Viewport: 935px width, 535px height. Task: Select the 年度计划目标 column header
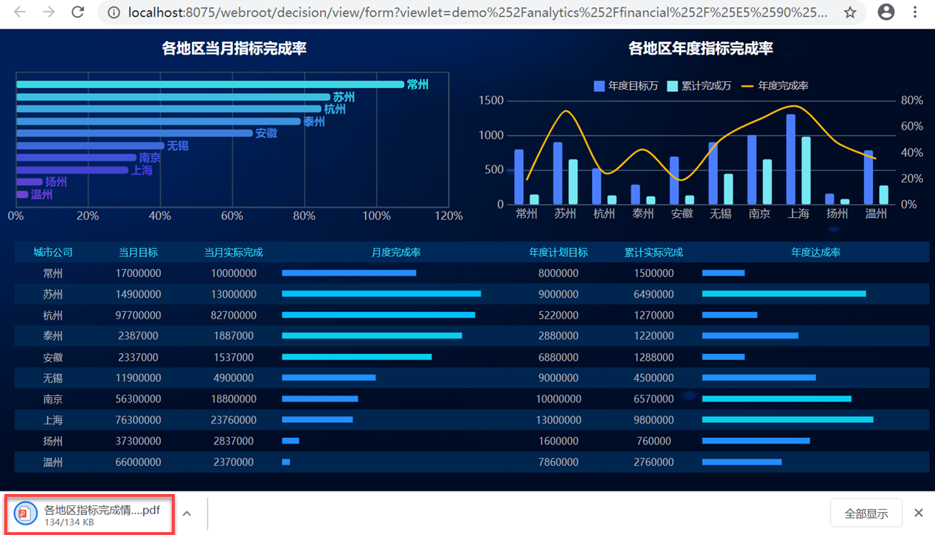pos(558,252)
